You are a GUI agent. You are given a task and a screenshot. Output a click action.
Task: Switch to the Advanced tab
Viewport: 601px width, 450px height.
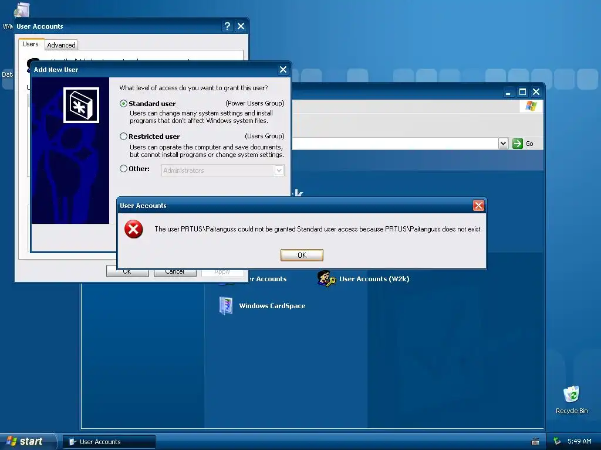(61, 45)
